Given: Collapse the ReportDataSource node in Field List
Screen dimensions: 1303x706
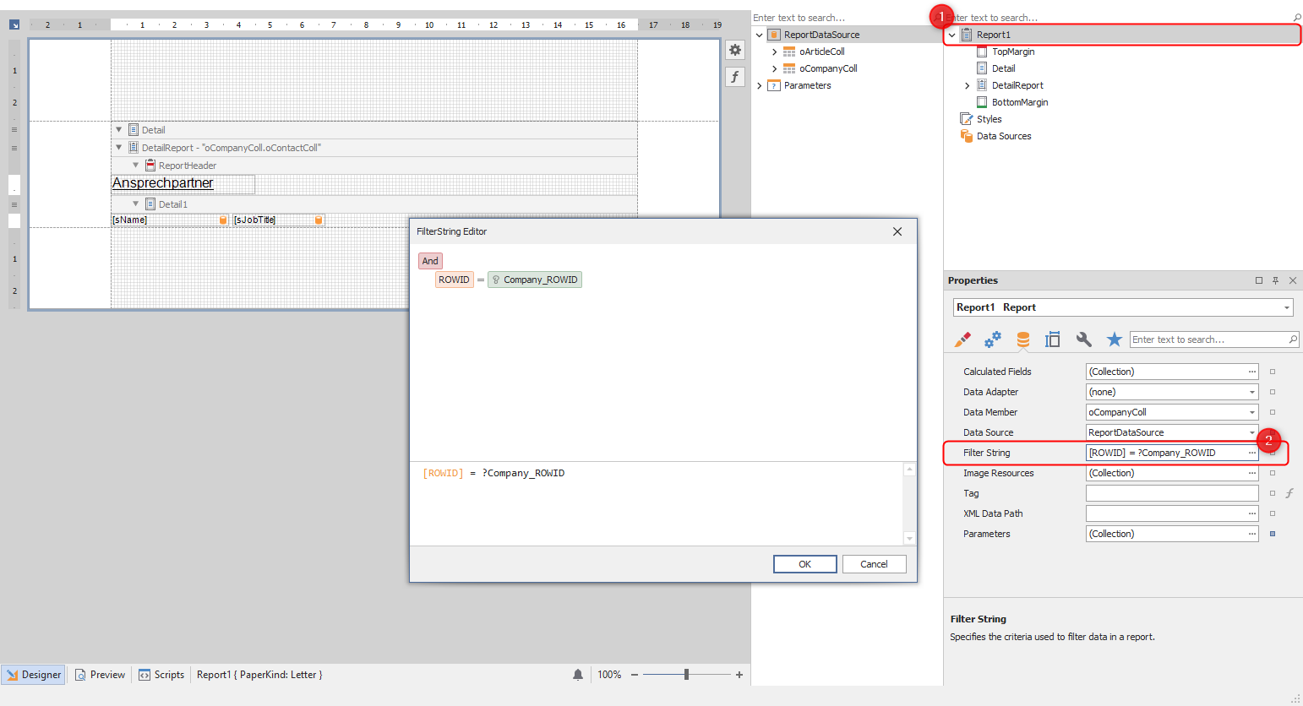Looking at the screenshot, I should coord(759,35).
